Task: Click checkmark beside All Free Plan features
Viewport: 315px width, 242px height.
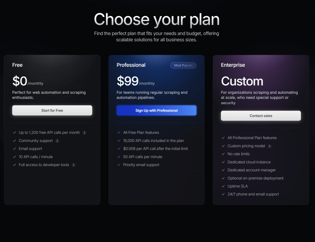Action: (x=119, y=133)
